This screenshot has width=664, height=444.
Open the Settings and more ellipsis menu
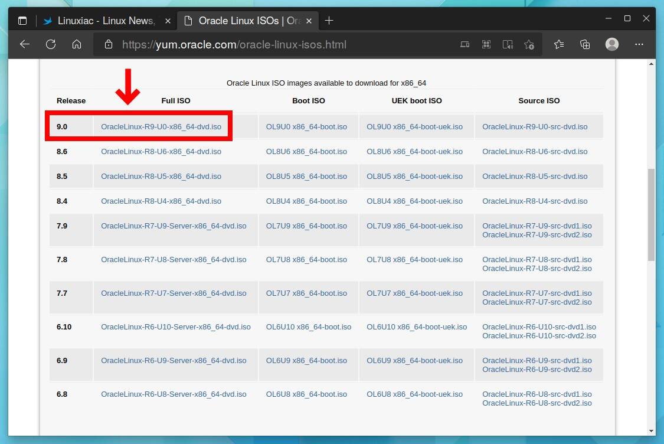click(x=639, y=44)
